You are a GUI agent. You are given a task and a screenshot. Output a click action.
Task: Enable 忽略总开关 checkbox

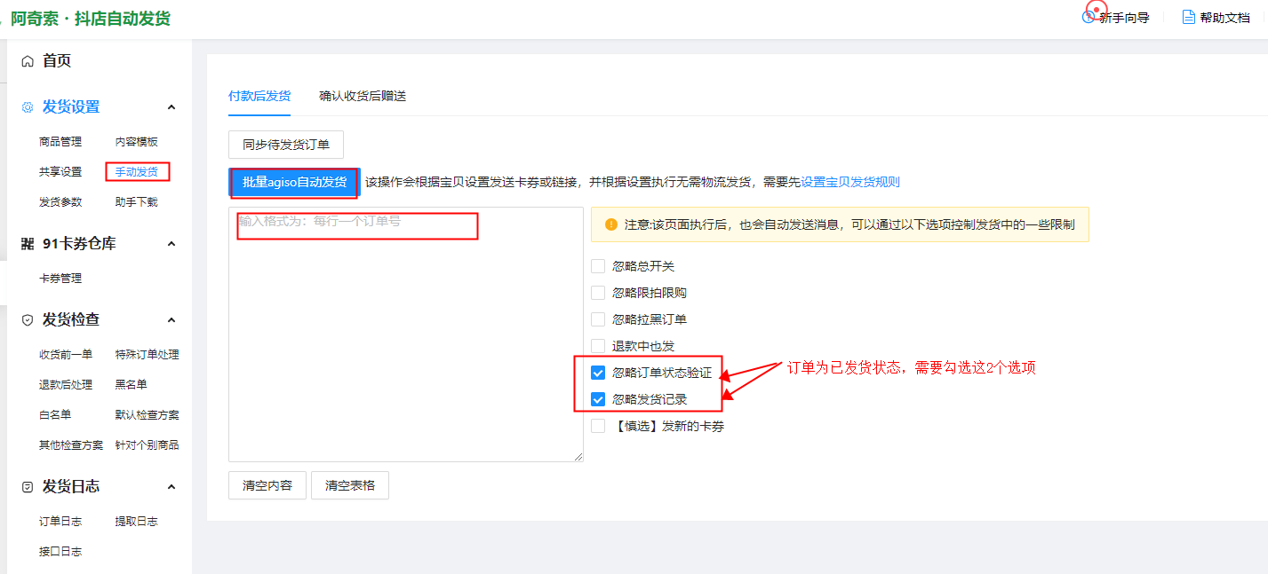click(598, 266)
